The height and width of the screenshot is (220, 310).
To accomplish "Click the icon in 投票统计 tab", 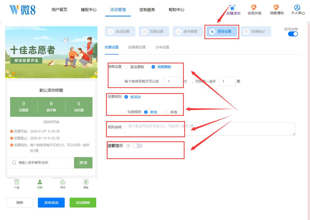I will (x=246, y=32).
